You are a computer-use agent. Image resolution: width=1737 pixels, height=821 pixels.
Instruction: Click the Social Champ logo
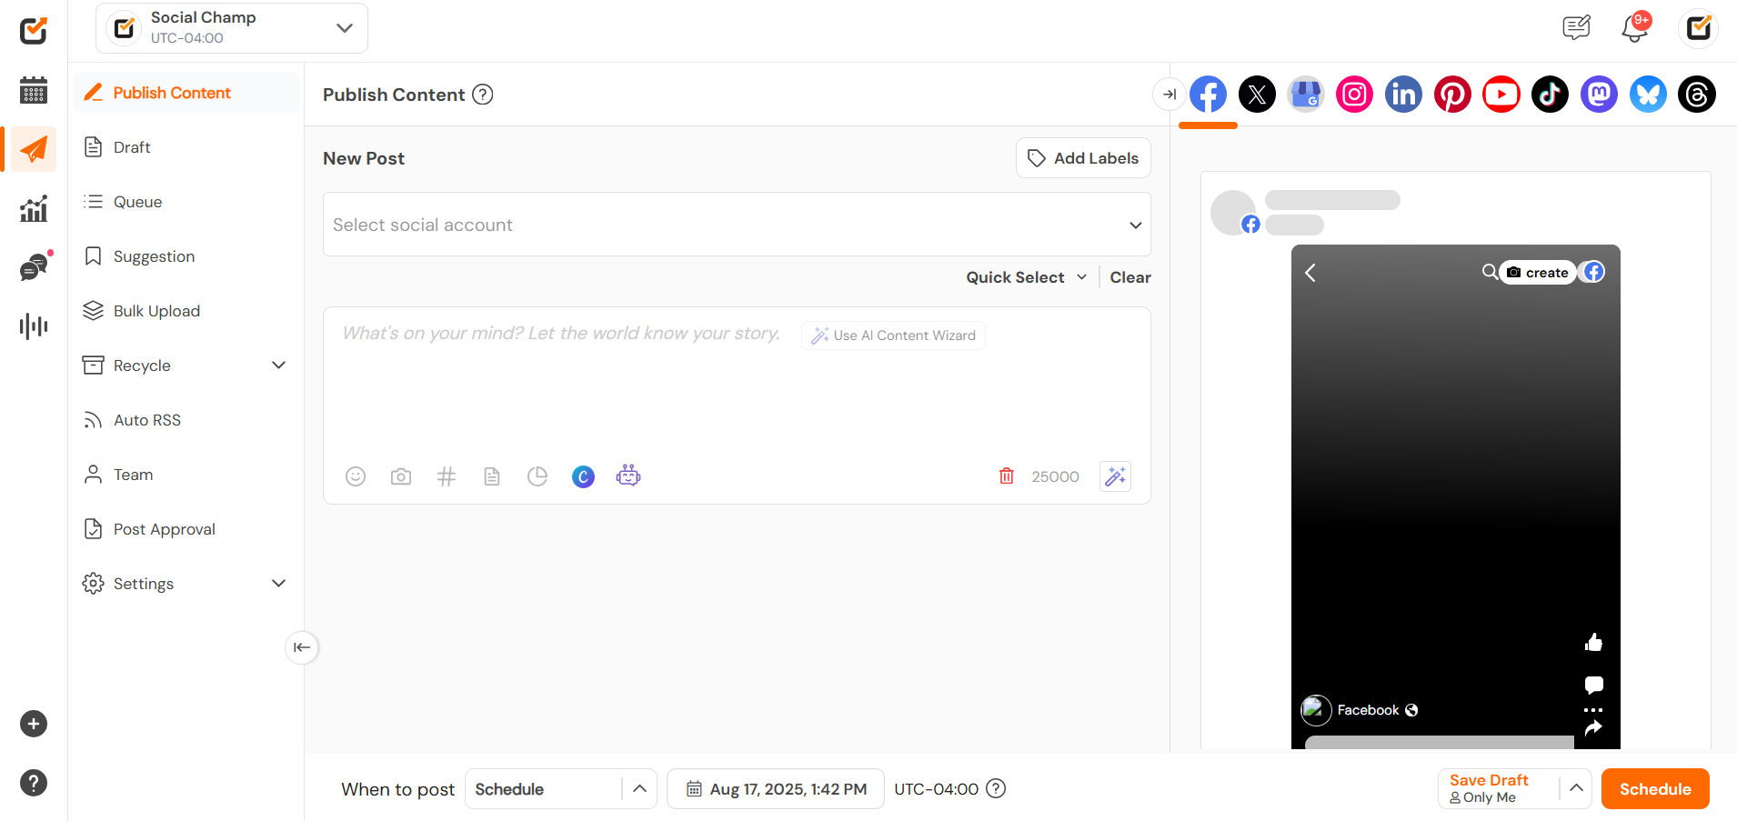tap(34, 30)
